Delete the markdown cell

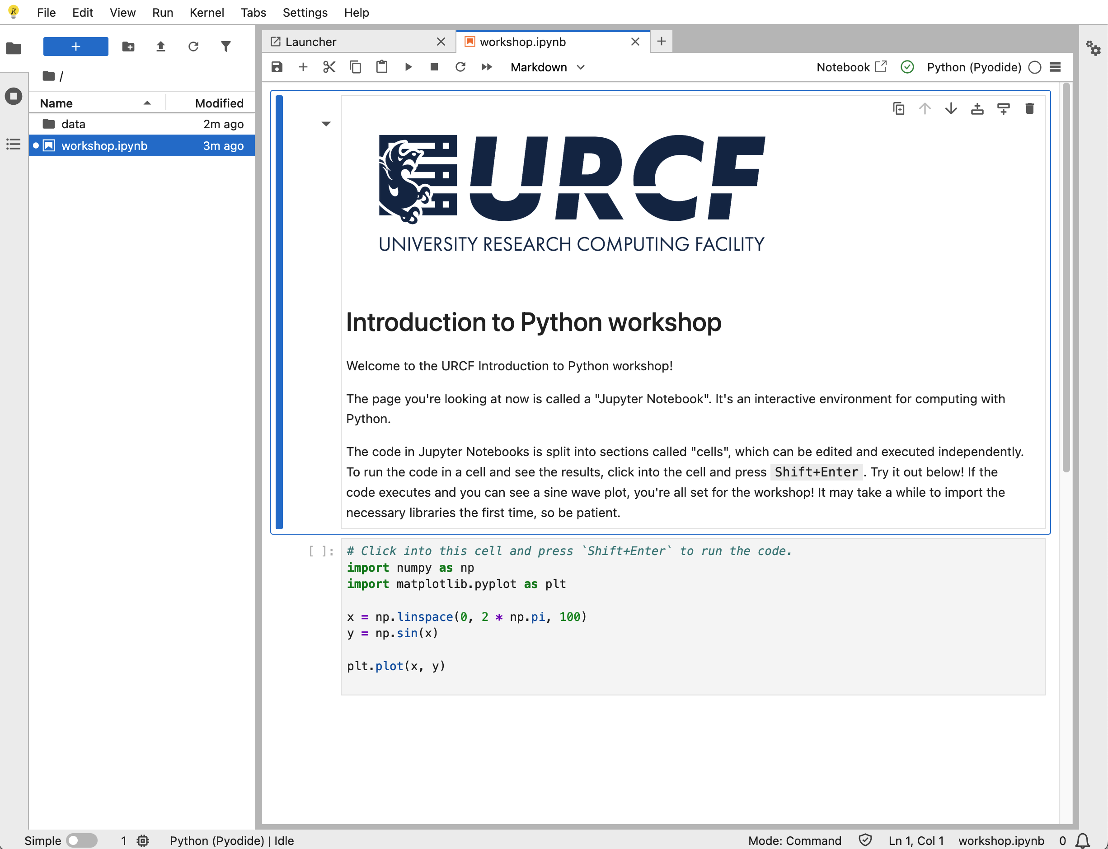[1030, 108]
